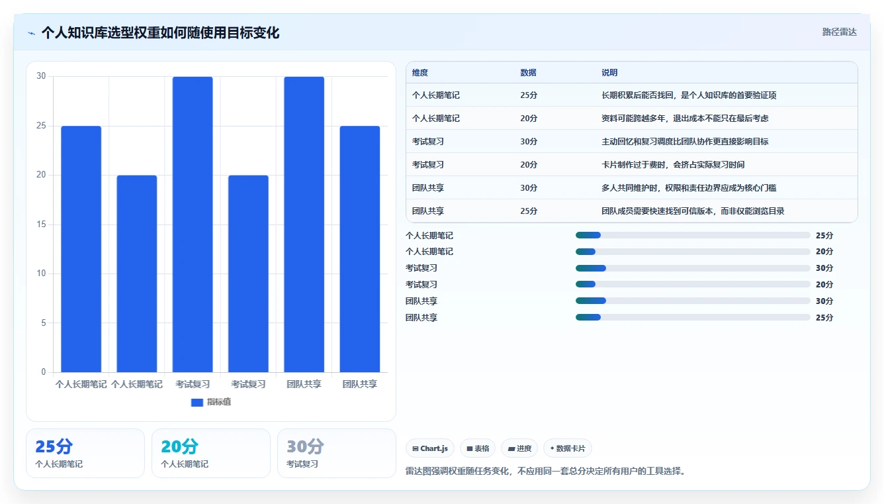Screen dimensions: 884x504
Task: Click the y-axis tick label 5
Action: pyautogui.click(x=44, y=323)
